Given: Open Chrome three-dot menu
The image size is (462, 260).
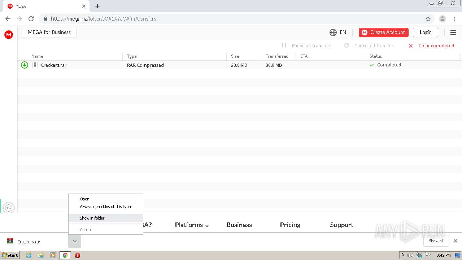Looking at the screenshot, I should [x=454, y=19].
